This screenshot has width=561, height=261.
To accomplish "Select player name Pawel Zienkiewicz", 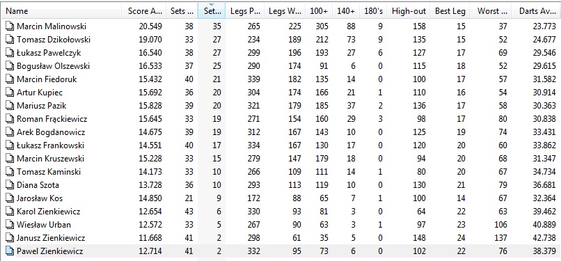I will click(49, 251).
